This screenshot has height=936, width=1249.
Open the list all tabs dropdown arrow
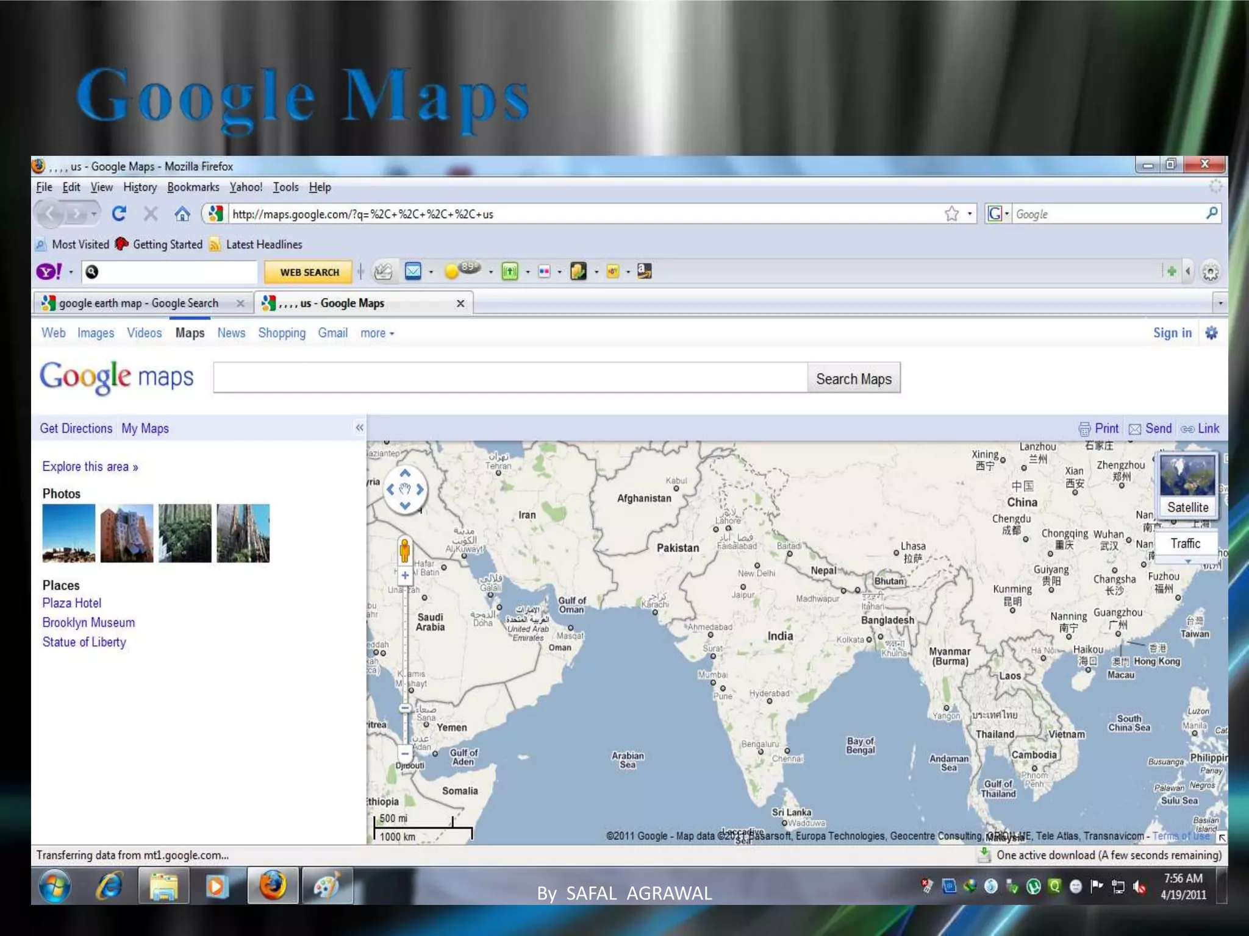coord(1220,303)
